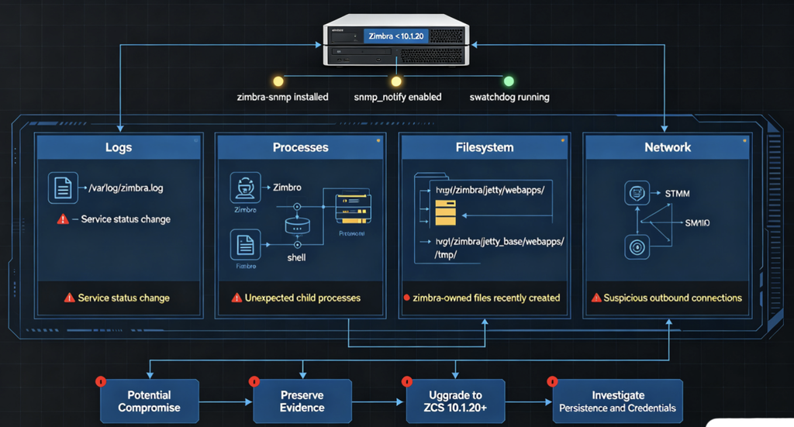This screenshot has height=427, width=794.
Task: Open the Processes panel header
Action: pyautogui.click(x=301, y=147)
